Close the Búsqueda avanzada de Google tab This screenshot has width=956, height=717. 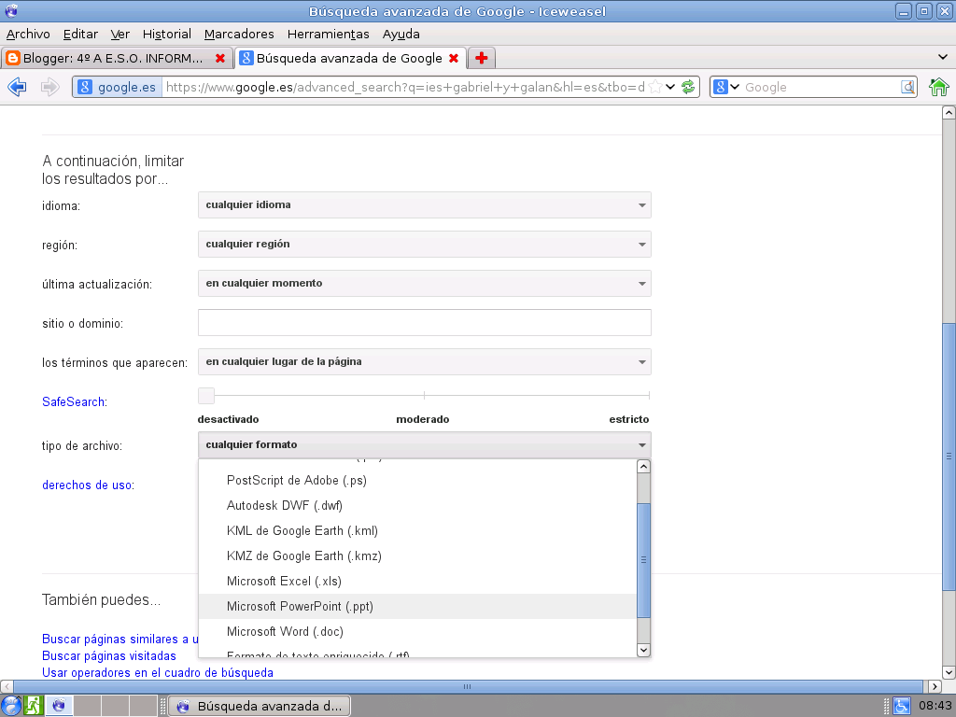pos(454,59)
